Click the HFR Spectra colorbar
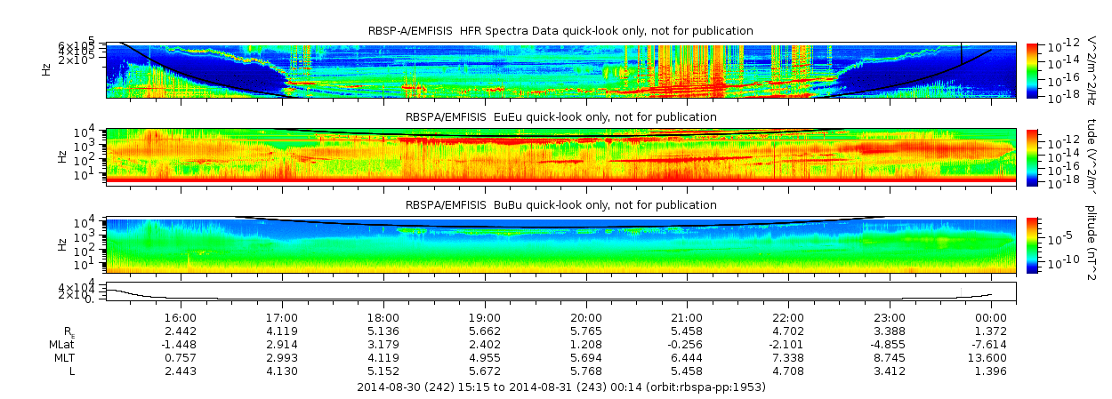This screenshot has height=399, width=1112. click(x=1032, y=69)
